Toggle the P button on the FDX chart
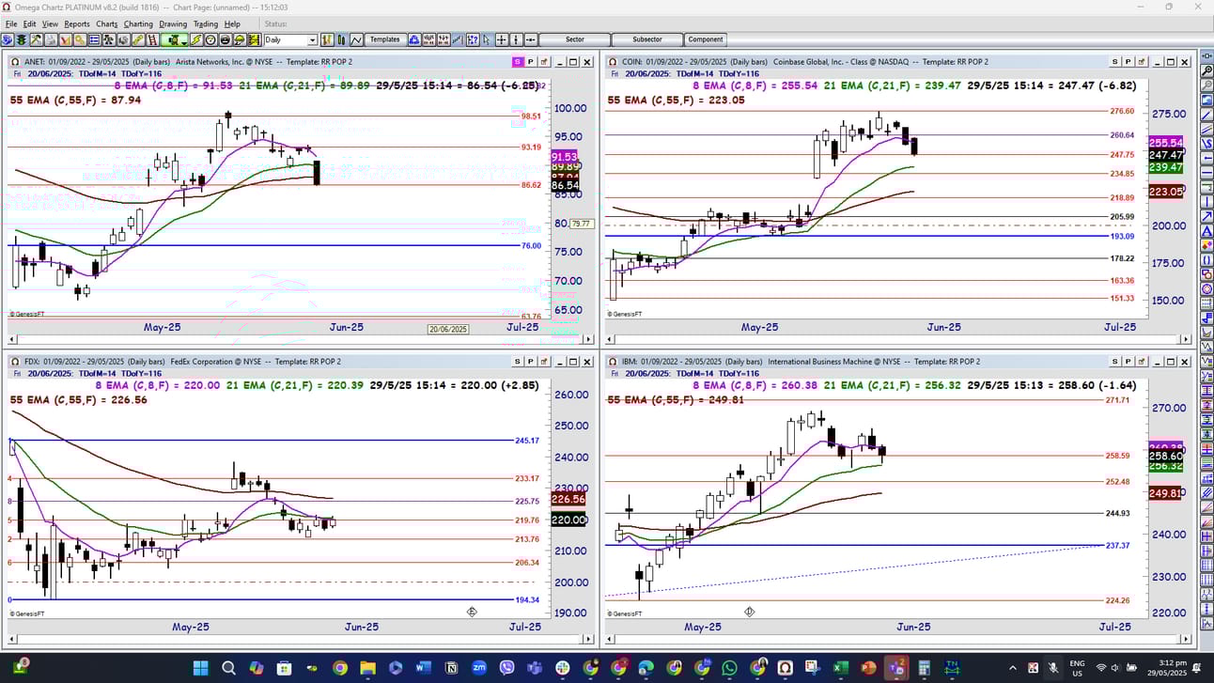This screenshot has width=1214, height=683. 530,362
